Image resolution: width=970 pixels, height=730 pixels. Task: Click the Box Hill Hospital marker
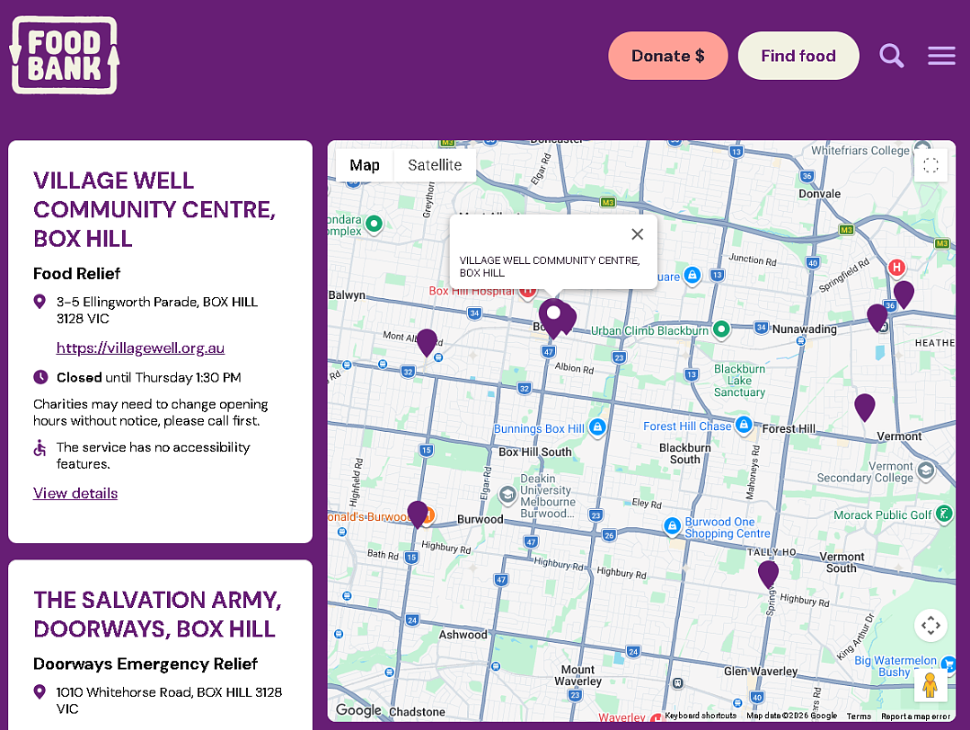point(527,291)
